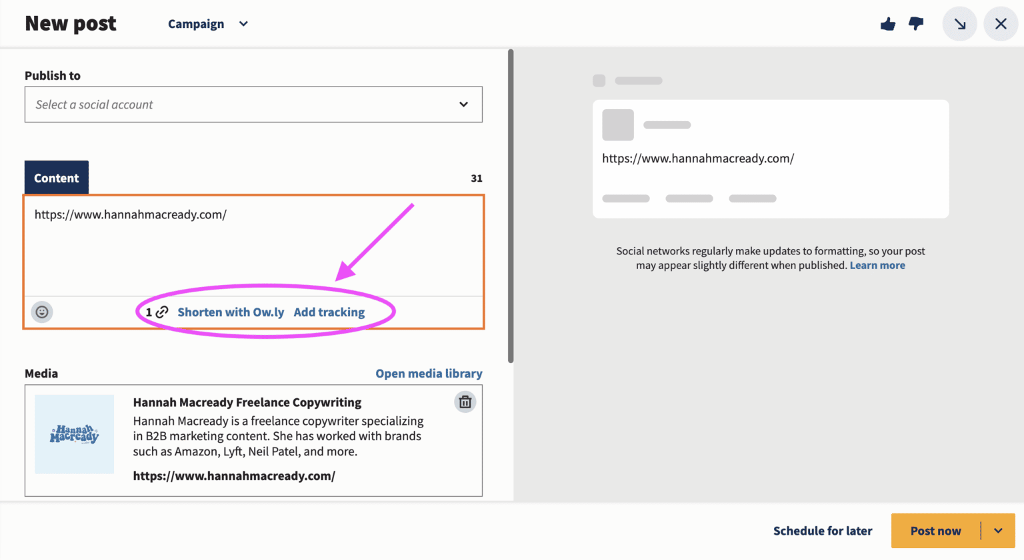This screenshot has height=560, width=1024.
Task: Select the Content tab
Action: click(x=57, y=178)
